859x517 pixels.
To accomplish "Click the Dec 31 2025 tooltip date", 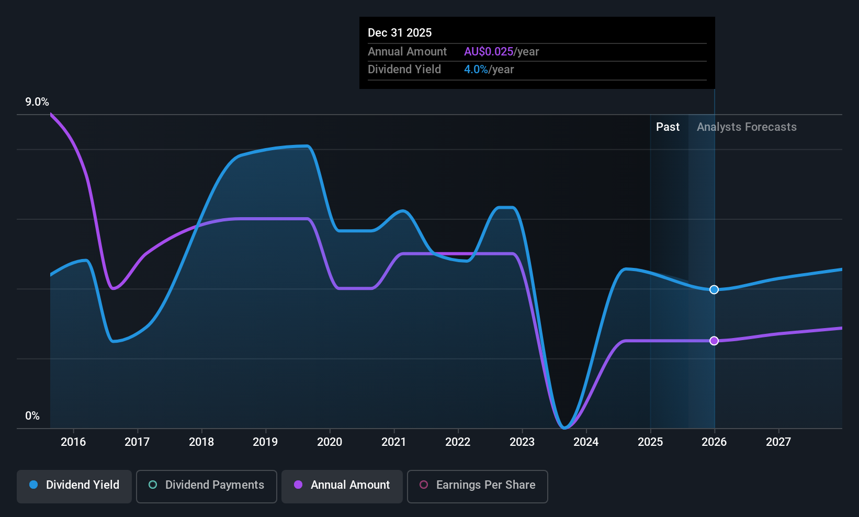I will (x=400, y=32).
